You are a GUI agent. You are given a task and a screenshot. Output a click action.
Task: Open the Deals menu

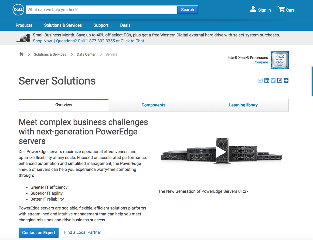pyautogui.click(x=125, y=25)
